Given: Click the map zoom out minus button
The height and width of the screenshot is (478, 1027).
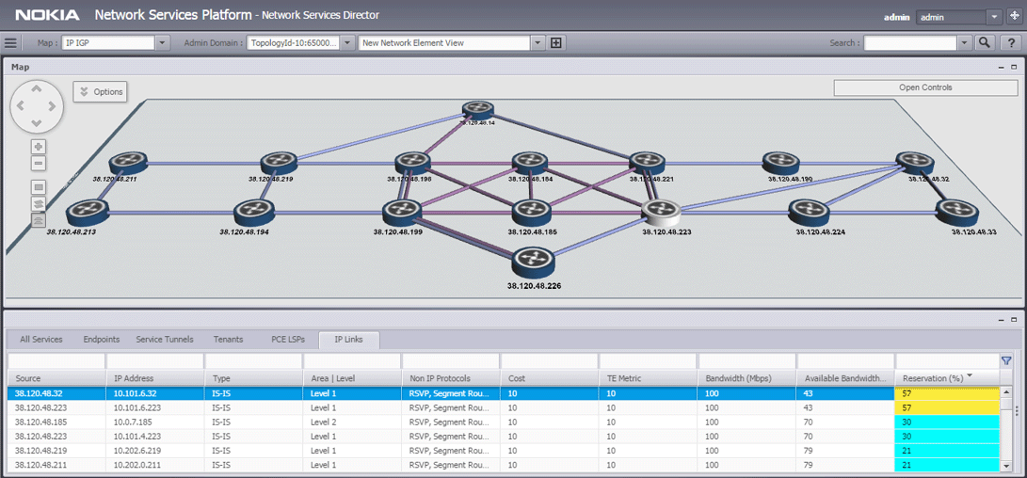Looking at the screenshot, I should [x=39, y=164].
